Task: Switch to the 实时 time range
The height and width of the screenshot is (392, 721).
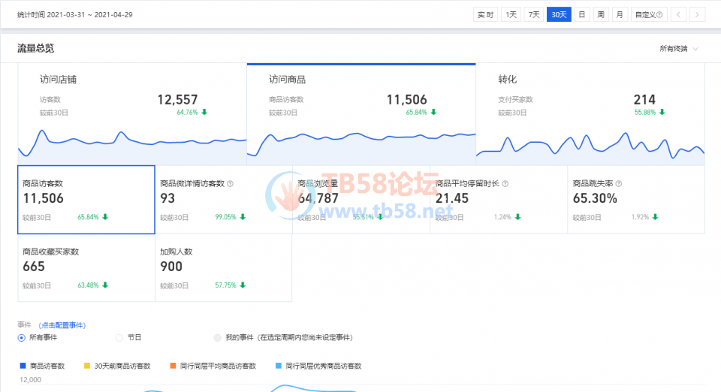Action: [x=485, y=14]
